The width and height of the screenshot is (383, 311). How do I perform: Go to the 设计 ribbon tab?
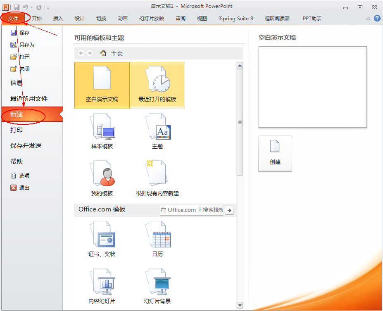pyautogui.click(x=80, y=18)
